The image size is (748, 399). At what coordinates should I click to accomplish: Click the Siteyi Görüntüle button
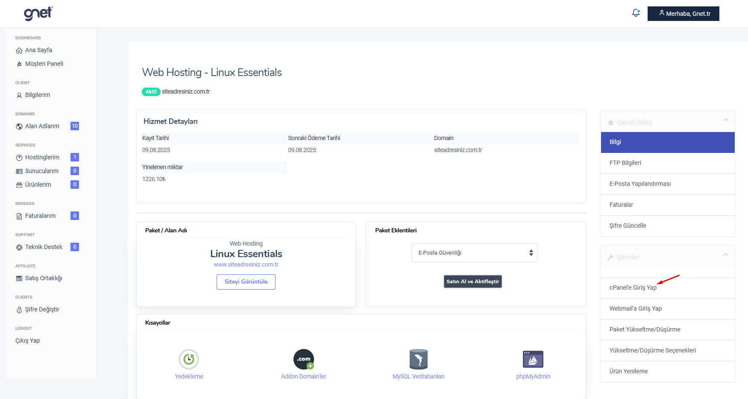(x=246, y=282)
